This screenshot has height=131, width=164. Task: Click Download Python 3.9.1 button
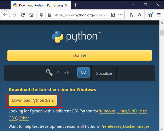pos(33,100)
